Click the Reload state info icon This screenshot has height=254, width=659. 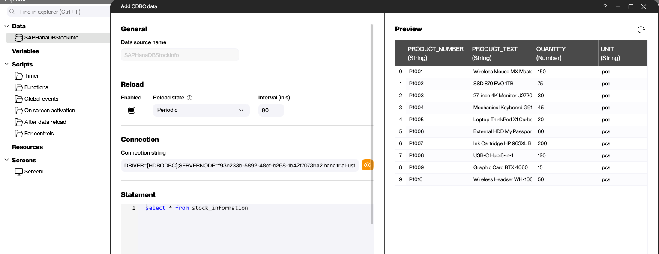(x=189, y=98)
